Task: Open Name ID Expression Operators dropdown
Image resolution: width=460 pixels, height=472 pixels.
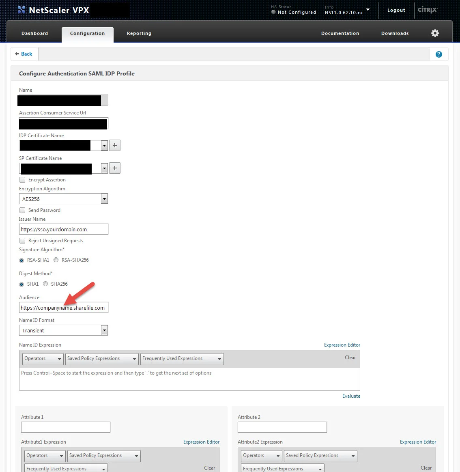Action: coord(43,359)
